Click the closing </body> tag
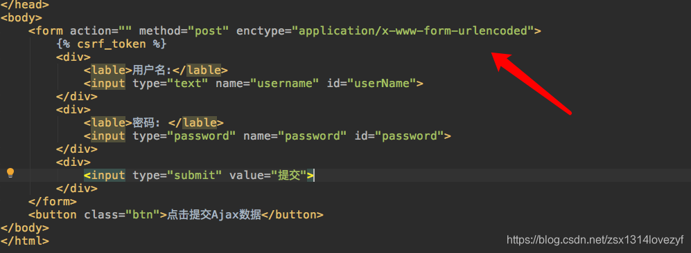Viewport: 691px width, 253px height. [25, 228]
